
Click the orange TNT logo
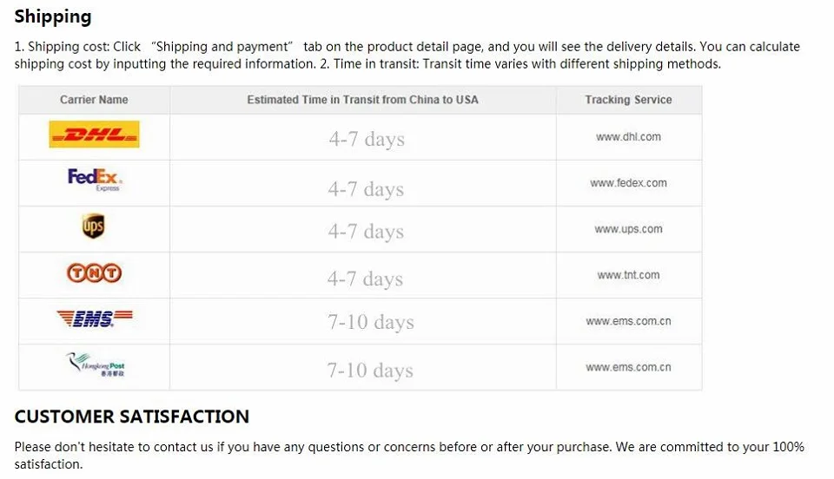pyautogui.click(x=94, y=273)
